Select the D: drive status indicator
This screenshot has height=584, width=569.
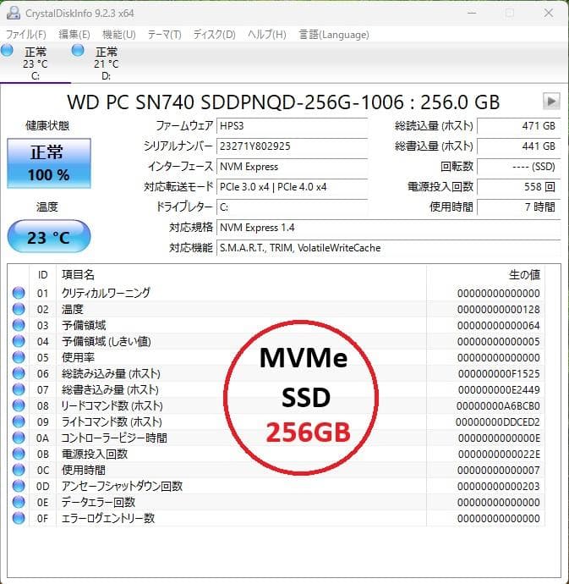[106, 63]
